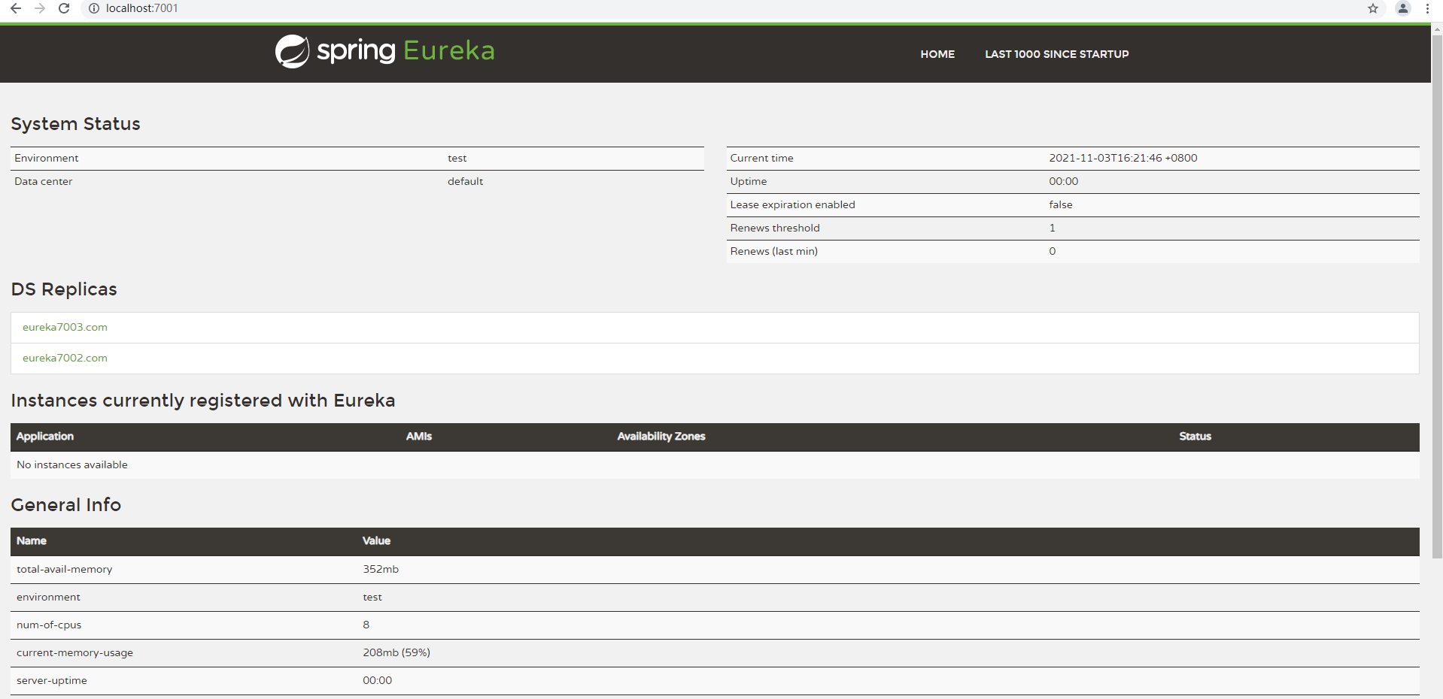Click AMIs column header
Viewport: 1443px width, 699px height.
(x=419, y=436)
